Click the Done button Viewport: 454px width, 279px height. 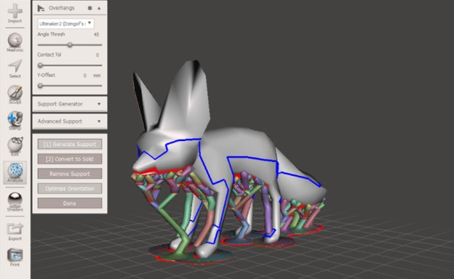[x=70, y=203]
